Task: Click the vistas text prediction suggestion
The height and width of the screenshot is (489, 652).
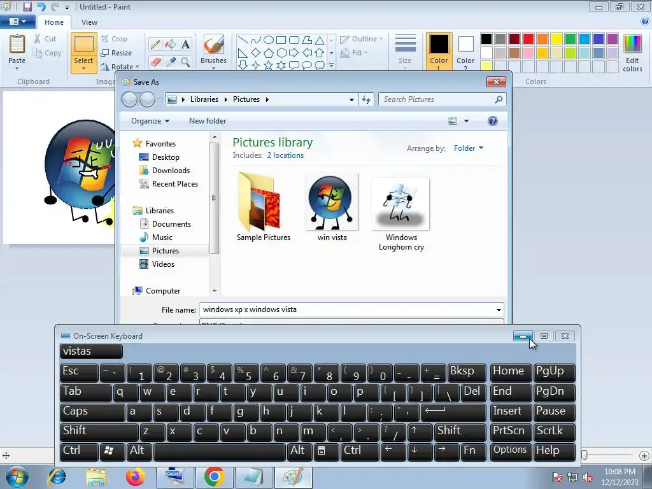Action: tap(91, 351)
